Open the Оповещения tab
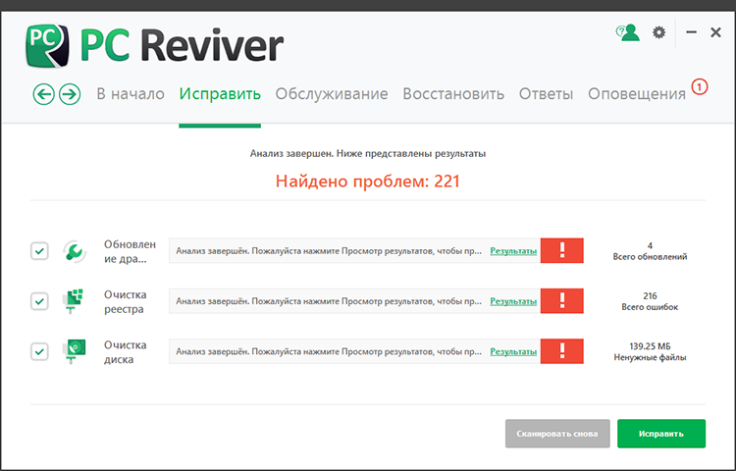 point(637,94)
